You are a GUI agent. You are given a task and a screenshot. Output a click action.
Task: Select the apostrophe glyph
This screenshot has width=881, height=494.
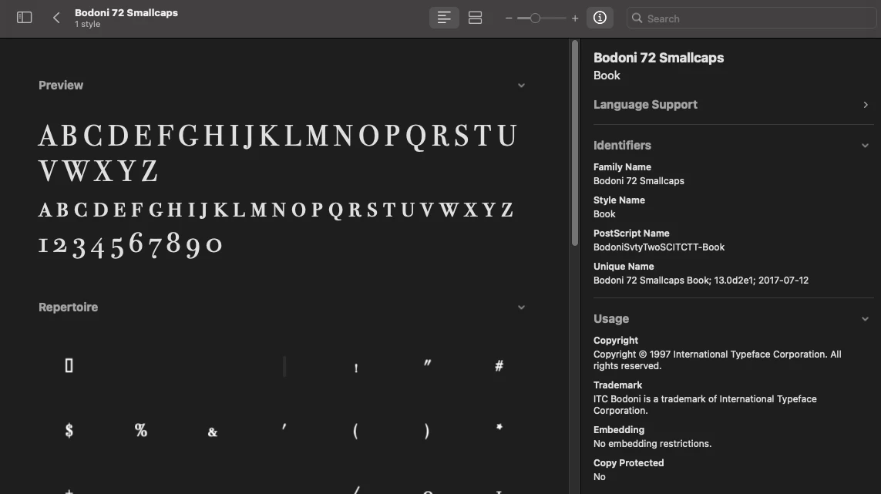(x=284, y=427)
